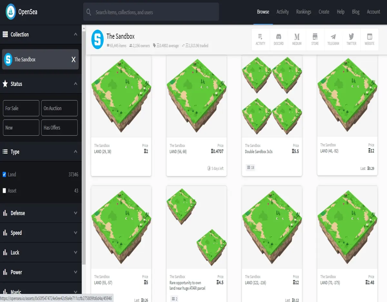
Task: Click the 0.4802 average price stat
Action: [166, 46]
